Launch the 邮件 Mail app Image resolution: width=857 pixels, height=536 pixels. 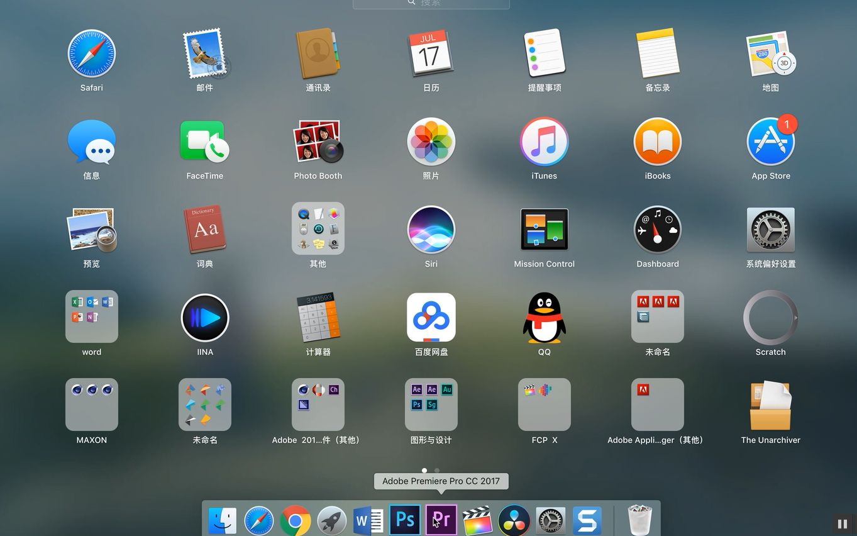(205, 53)
